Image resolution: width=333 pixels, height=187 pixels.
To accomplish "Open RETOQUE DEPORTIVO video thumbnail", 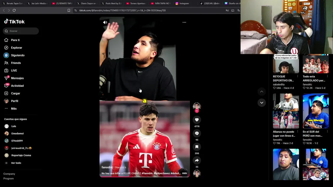I will [286, 64].
